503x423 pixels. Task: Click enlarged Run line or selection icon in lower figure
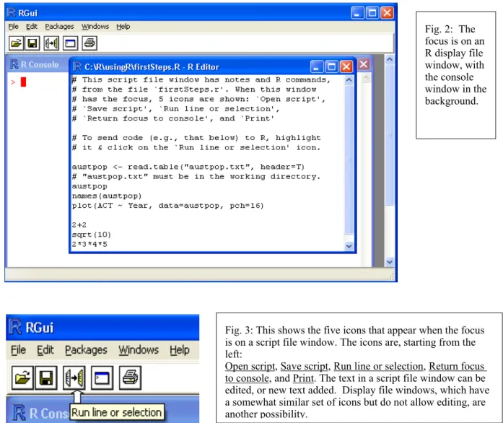pos(74,378)
